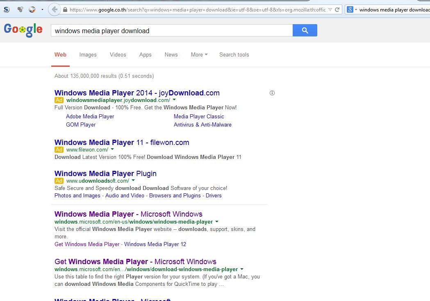
Task: Click the colorful globe toolbar icon
Action: pos(32,9)
